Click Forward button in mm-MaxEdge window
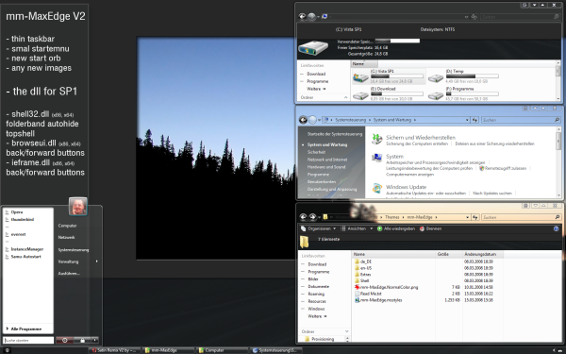566x354 pixels. pyautogui.click(x=312, y=217)
